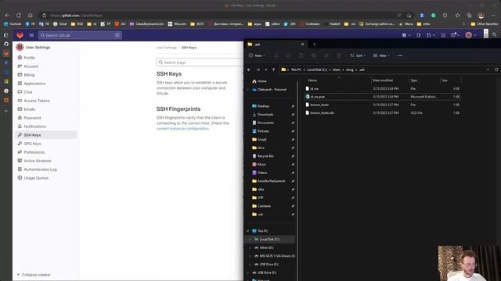Screen dimensions: 501x281
Task: Open the Outlook bookmark
Action: (13, 24)
